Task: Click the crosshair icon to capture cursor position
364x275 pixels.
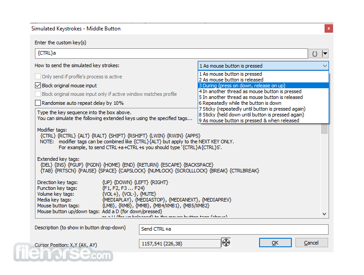Action: 226,242
